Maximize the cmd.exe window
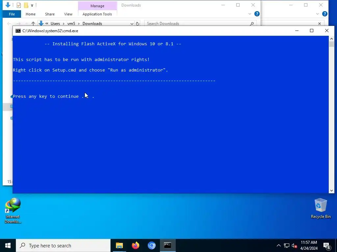This screenshot has width=337, height=252. pyautogui.click(x=312, y=31)
